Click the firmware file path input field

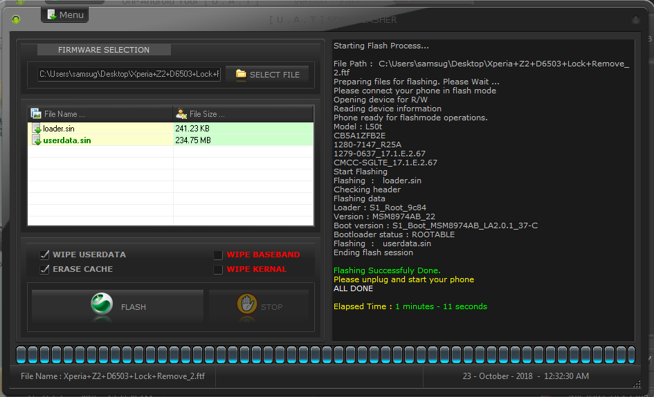coord(129,74)
